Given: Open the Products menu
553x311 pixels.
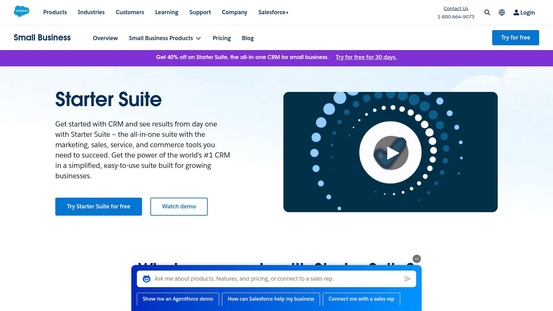Looking at the screenshot, I should click(55, 12).
